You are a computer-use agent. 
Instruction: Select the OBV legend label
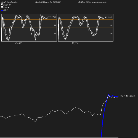tap(6, 10)
